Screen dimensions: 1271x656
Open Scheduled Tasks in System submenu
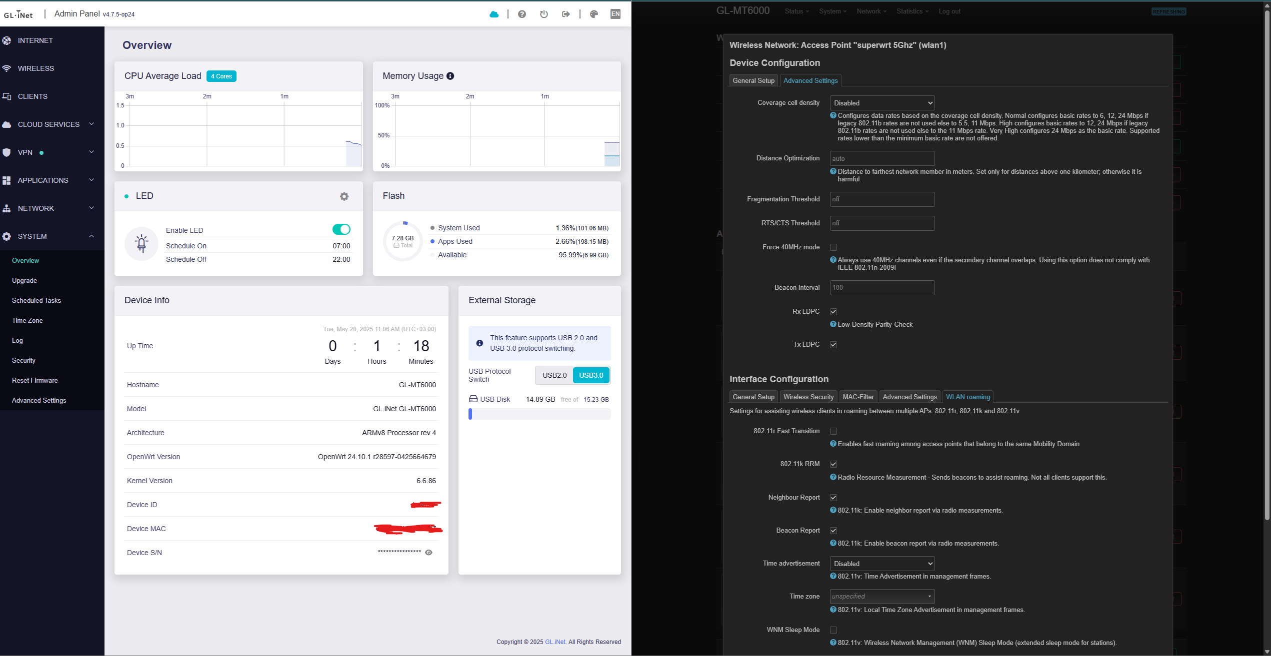point(36,300)
